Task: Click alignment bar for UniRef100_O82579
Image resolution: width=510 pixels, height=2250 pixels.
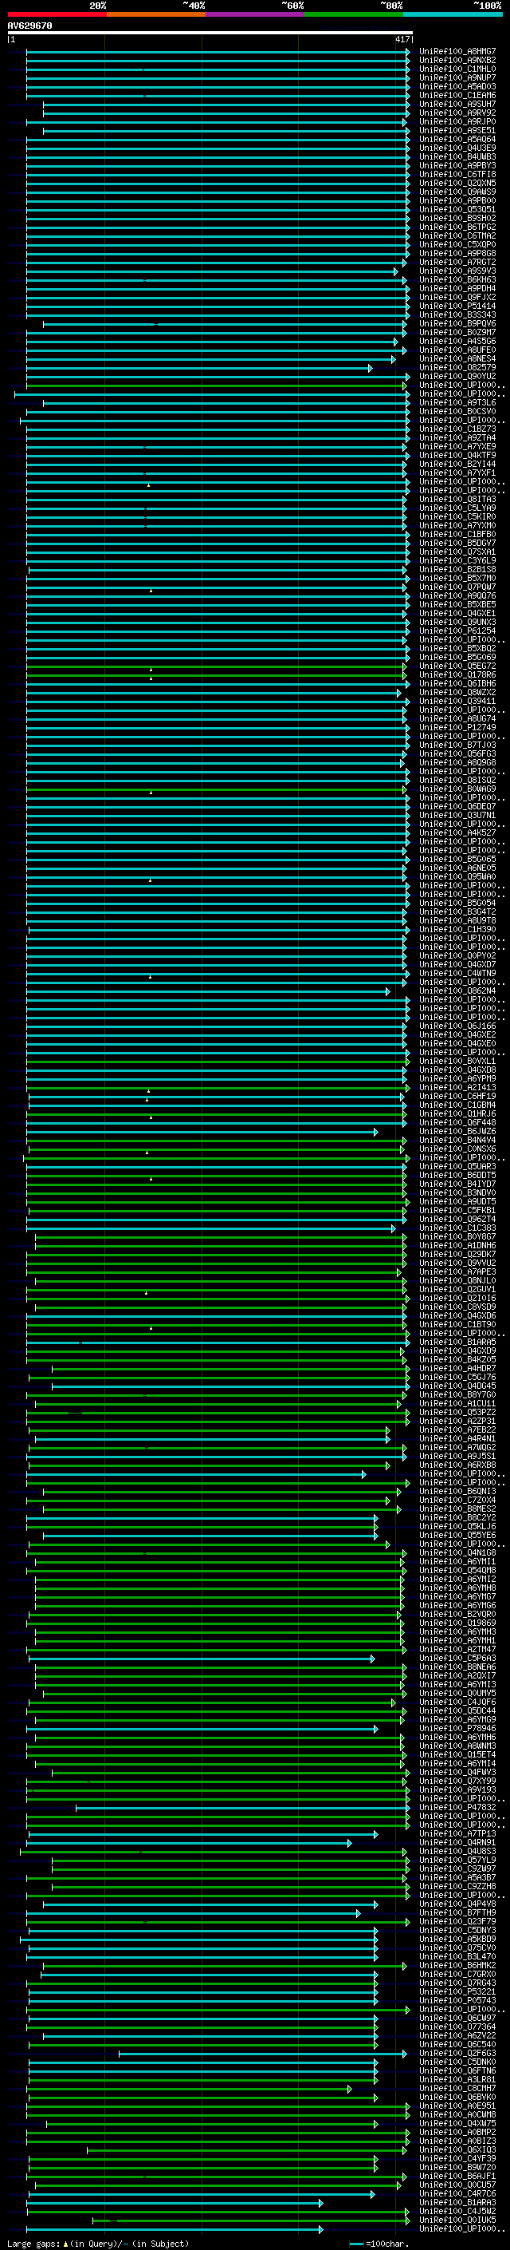Action: coord(200,368)
